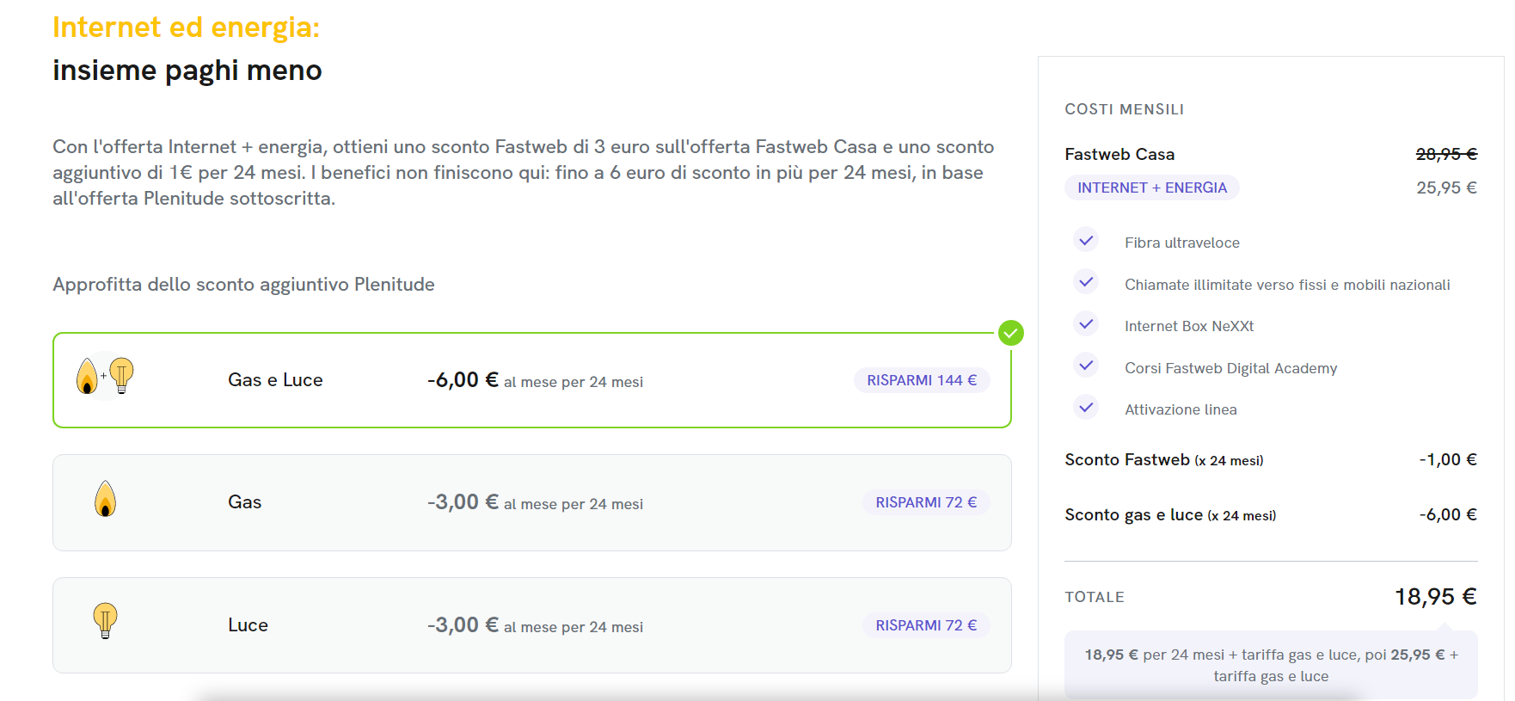Image resolution: width=1515 pixels, height=701 pixels.
Task: Click the -3,00 € price in Luce card
Action: tap(463, 625)
